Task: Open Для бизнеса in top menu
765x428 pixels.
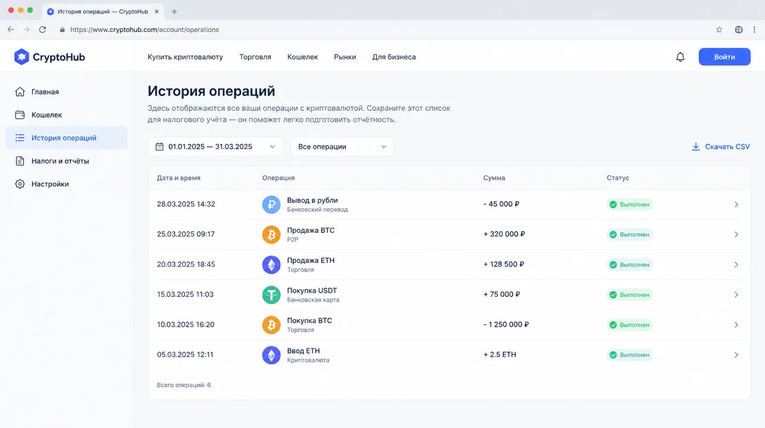Action: point(394,57)
